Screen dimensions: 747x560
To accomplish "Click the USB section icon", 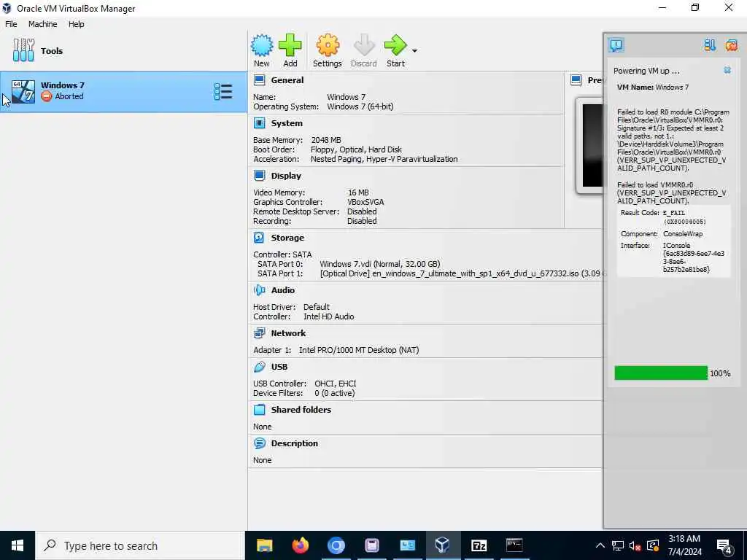I will [259, 367].
